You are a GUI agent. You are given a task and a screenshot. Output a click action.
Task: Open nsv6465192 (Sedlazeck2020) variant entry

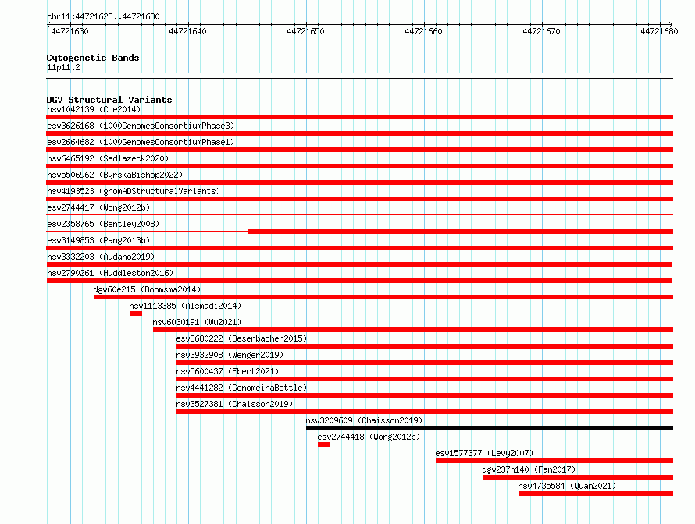108,158
